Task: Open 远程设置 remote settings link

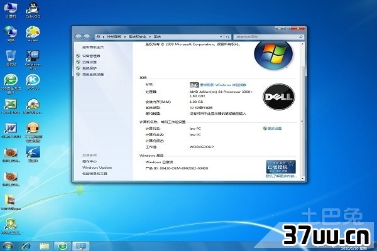Action: click(89, 62)
